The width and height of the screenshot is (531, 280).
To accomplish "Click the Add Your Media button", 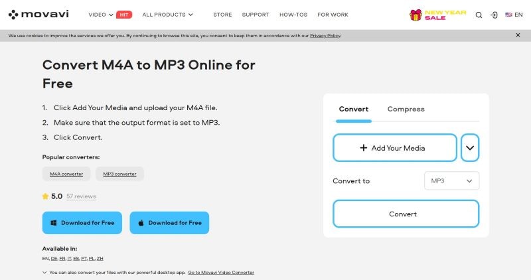I will click(395, 147).
